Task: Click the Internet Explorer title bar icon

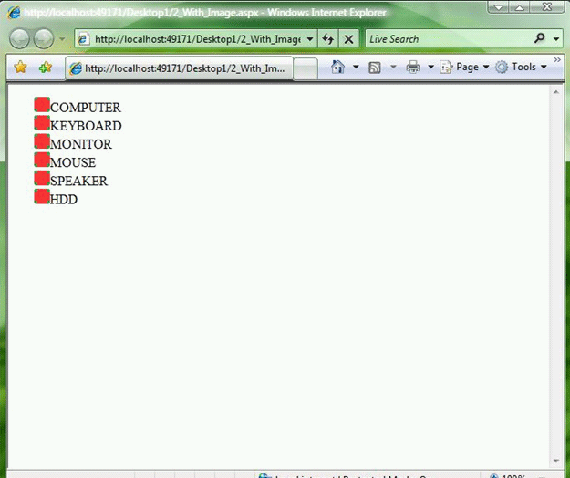Action: click(15, 13)
